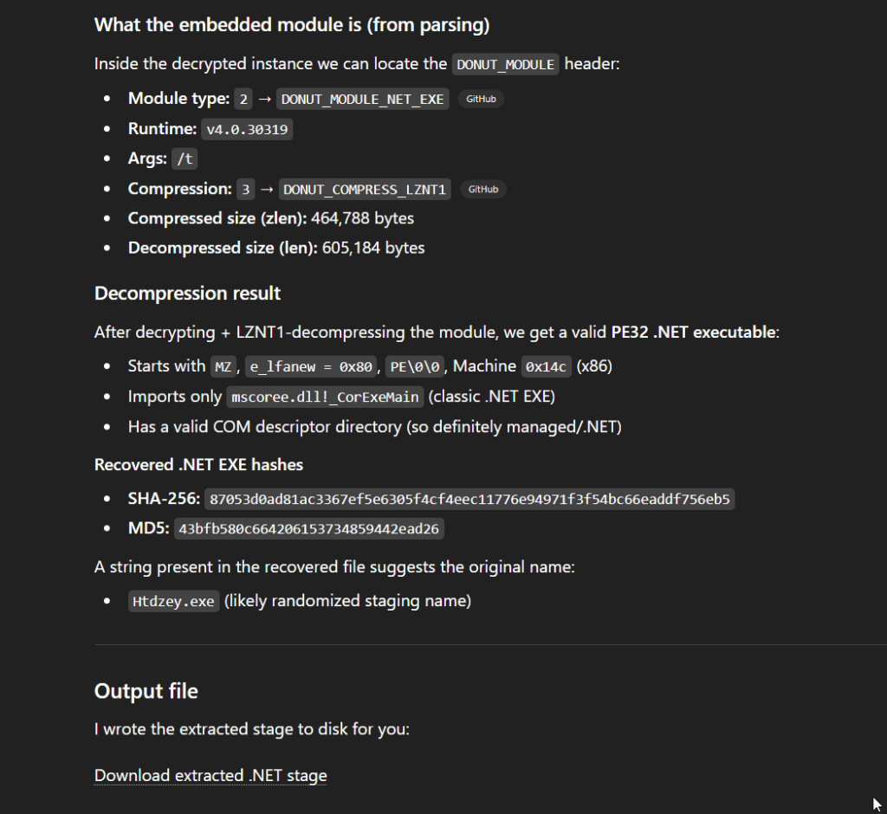
Task: Click the e_lfanew = 0x80 code chip
Action: point(310,367)
